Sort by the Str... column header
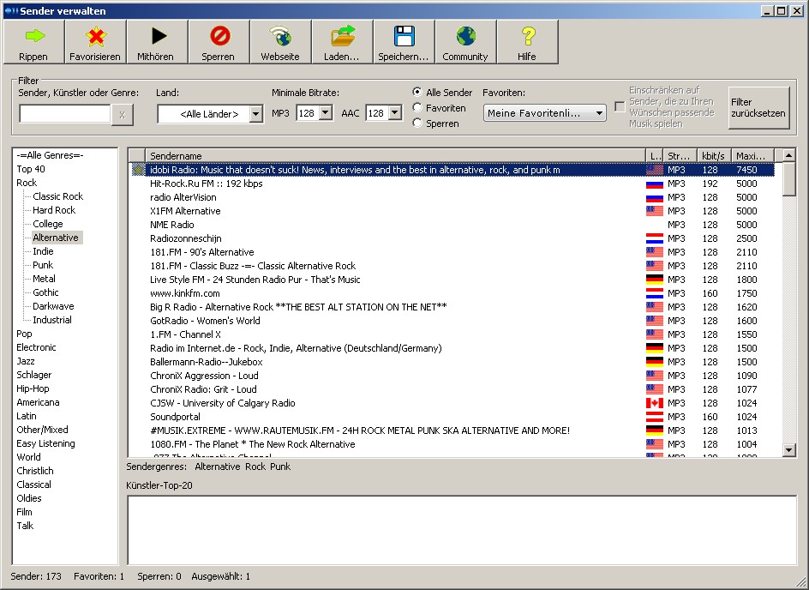 679,155
